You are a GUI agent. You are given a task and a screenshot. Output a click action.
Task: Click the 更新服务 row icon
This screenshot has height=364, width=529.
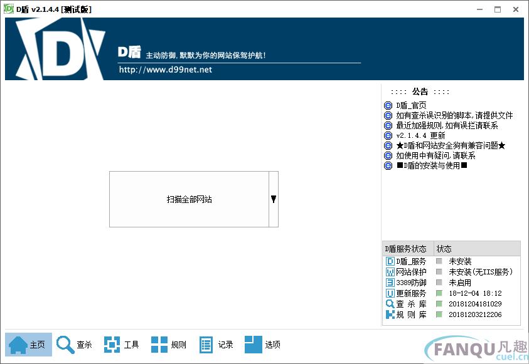[x=390, y=293]
